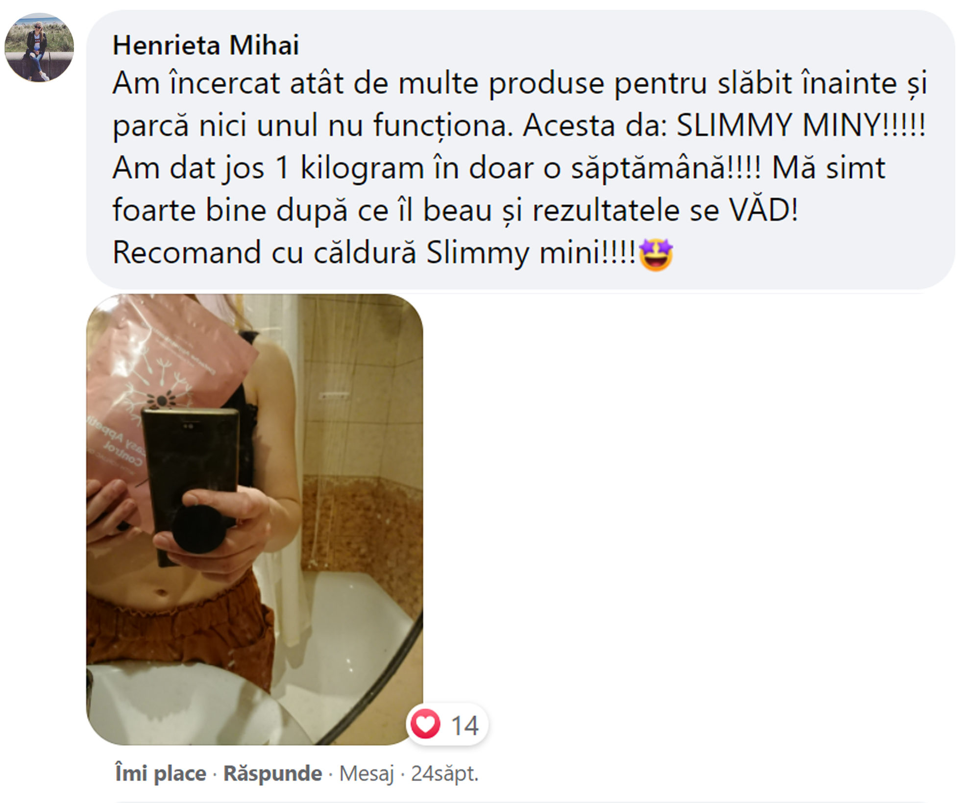
Task: Open Henrieta Mihai's profile picture
Action: pos(39,48)
